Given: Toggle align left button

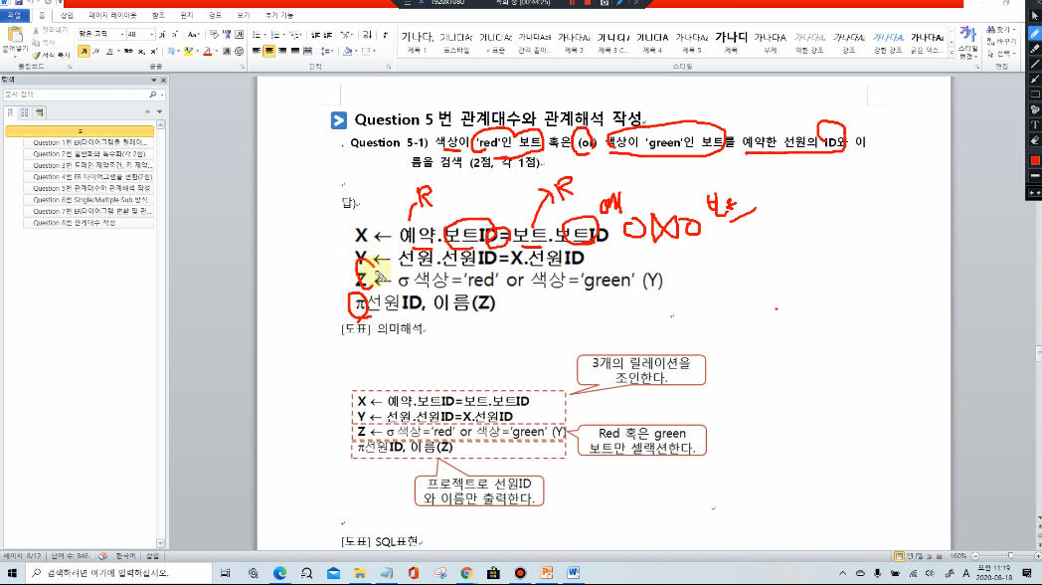Looking at the screenshot, I should tap(257, 51).
